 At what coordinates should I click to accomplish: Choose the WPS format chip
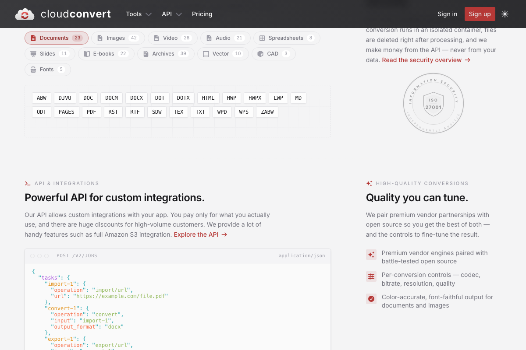(x=244, y=112)
